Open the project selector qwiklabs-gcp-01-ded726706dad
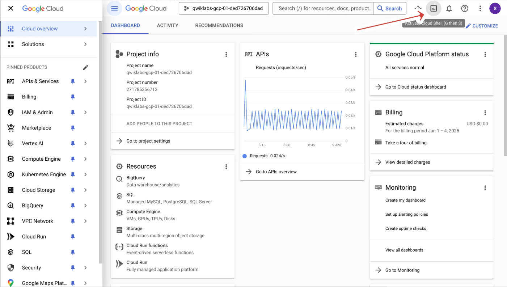Image resolution: width=507 pixels, height=287 pixels. coord(224,8)
